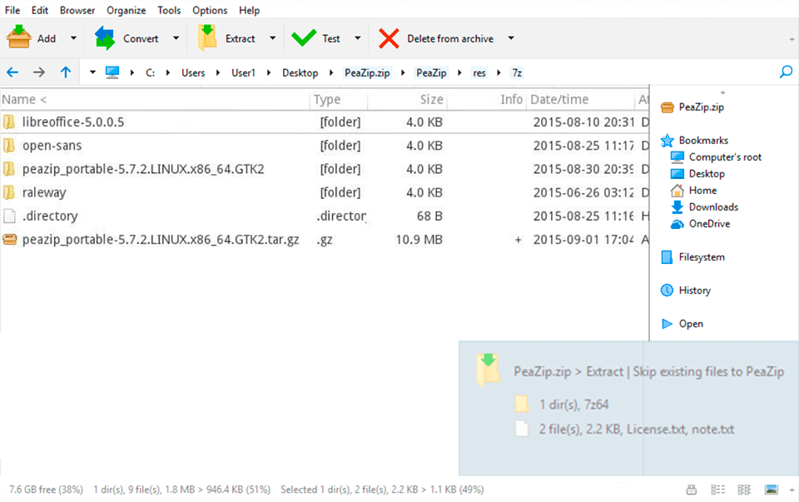Viewport: 799px width, 502px height.
Task: Go back with the left arrow
Action: [x=12, y=72]
